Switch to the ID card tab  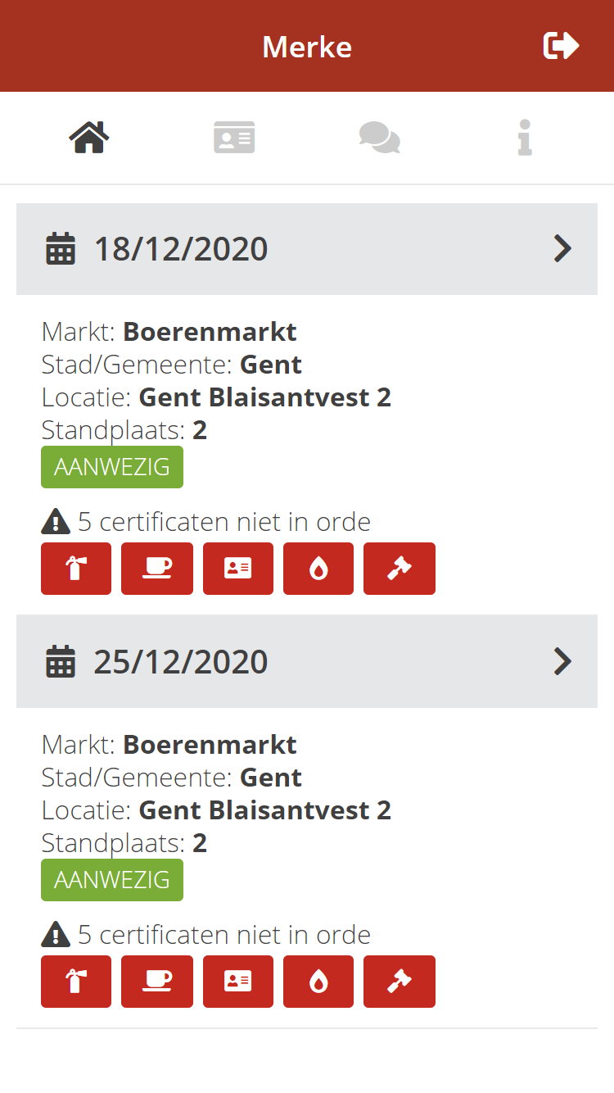pyautogui.click(x=234, y=138)
